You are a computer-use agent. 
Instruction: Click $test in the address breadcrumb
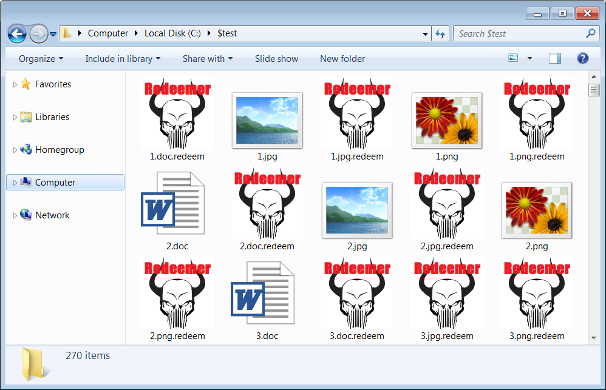point(227,33)
